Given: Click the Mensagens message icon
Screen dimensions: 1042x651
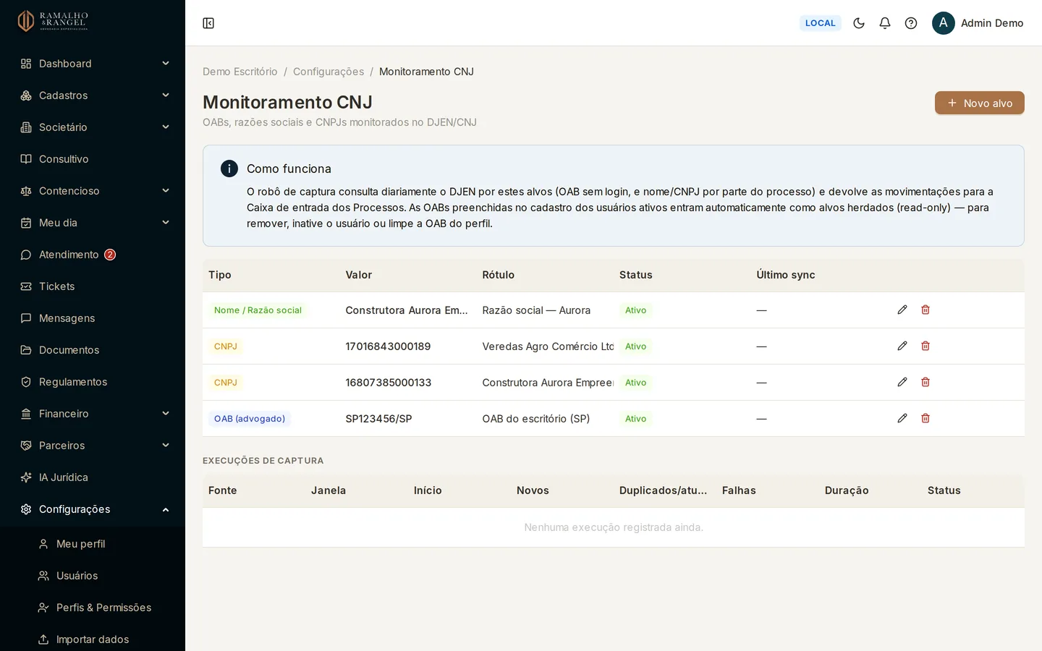Looking at the screenshot, I should click(x=26, y=318).
